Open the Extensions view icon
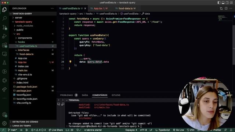 tap(4, 45)
